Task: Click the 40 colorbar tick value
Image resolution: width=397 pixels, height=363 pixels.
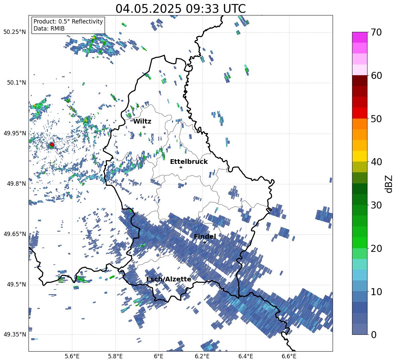Action: [x=376, y=162]
